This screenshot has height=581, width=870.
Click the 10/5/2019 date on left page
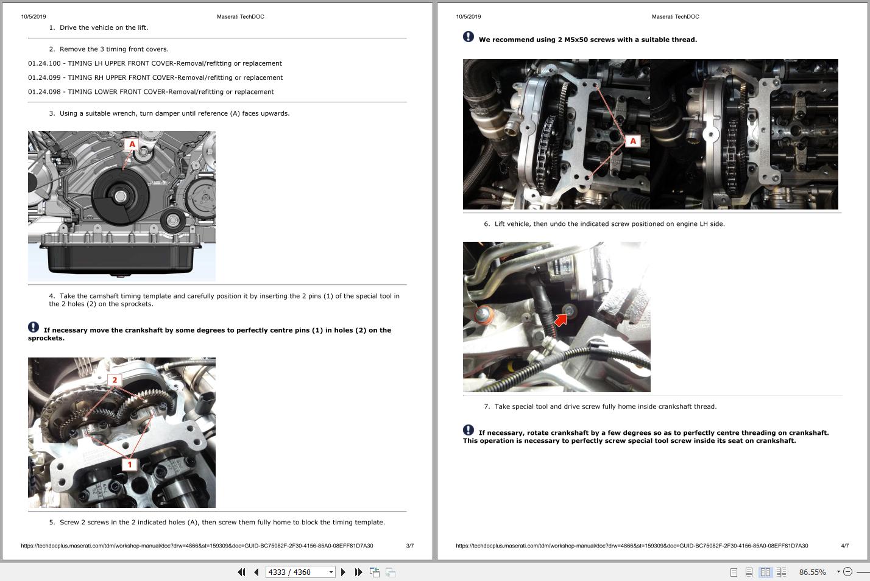pyautogui.click(x=34, y=16)
